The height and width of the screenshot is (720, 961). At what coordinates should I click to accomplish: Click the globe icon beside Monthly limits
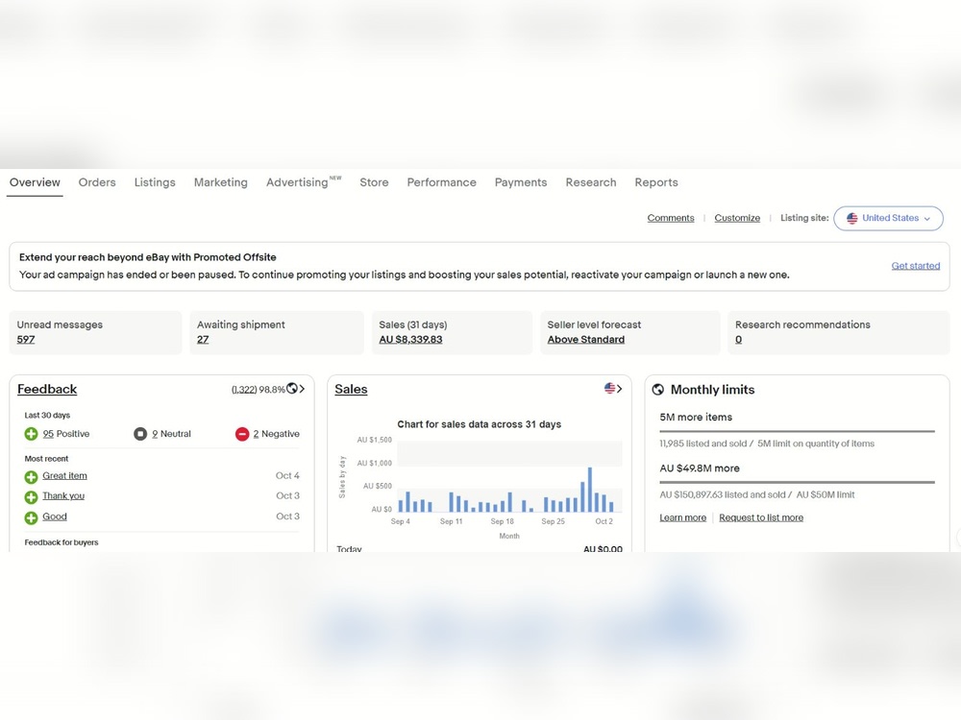(657, 390)
